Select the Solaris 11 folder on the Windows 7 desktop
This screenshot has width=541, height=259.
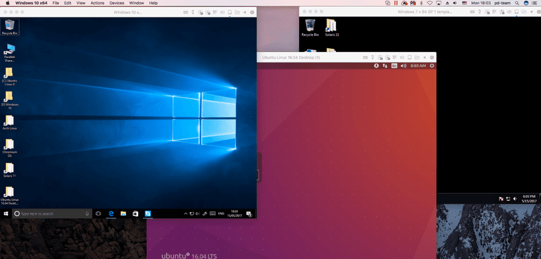332,28
